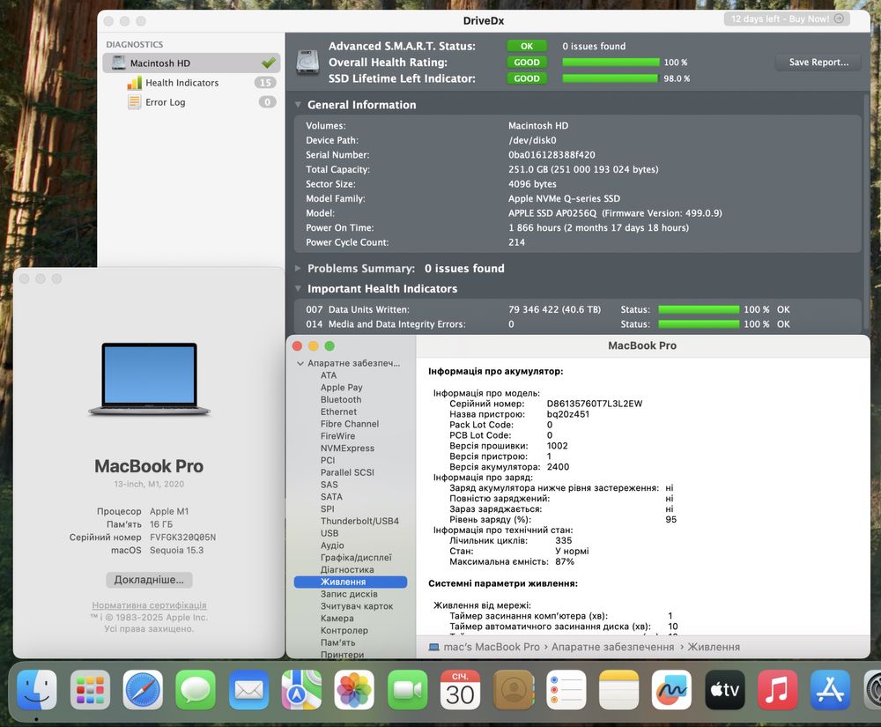Open Нормативна сертифікація link
881x727 pixels.
point(150,605)
